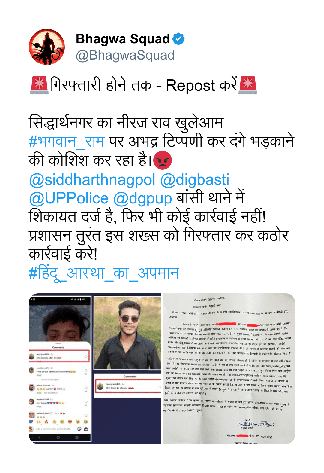Click the @siddharthnagpol mention

pos(92,179)
